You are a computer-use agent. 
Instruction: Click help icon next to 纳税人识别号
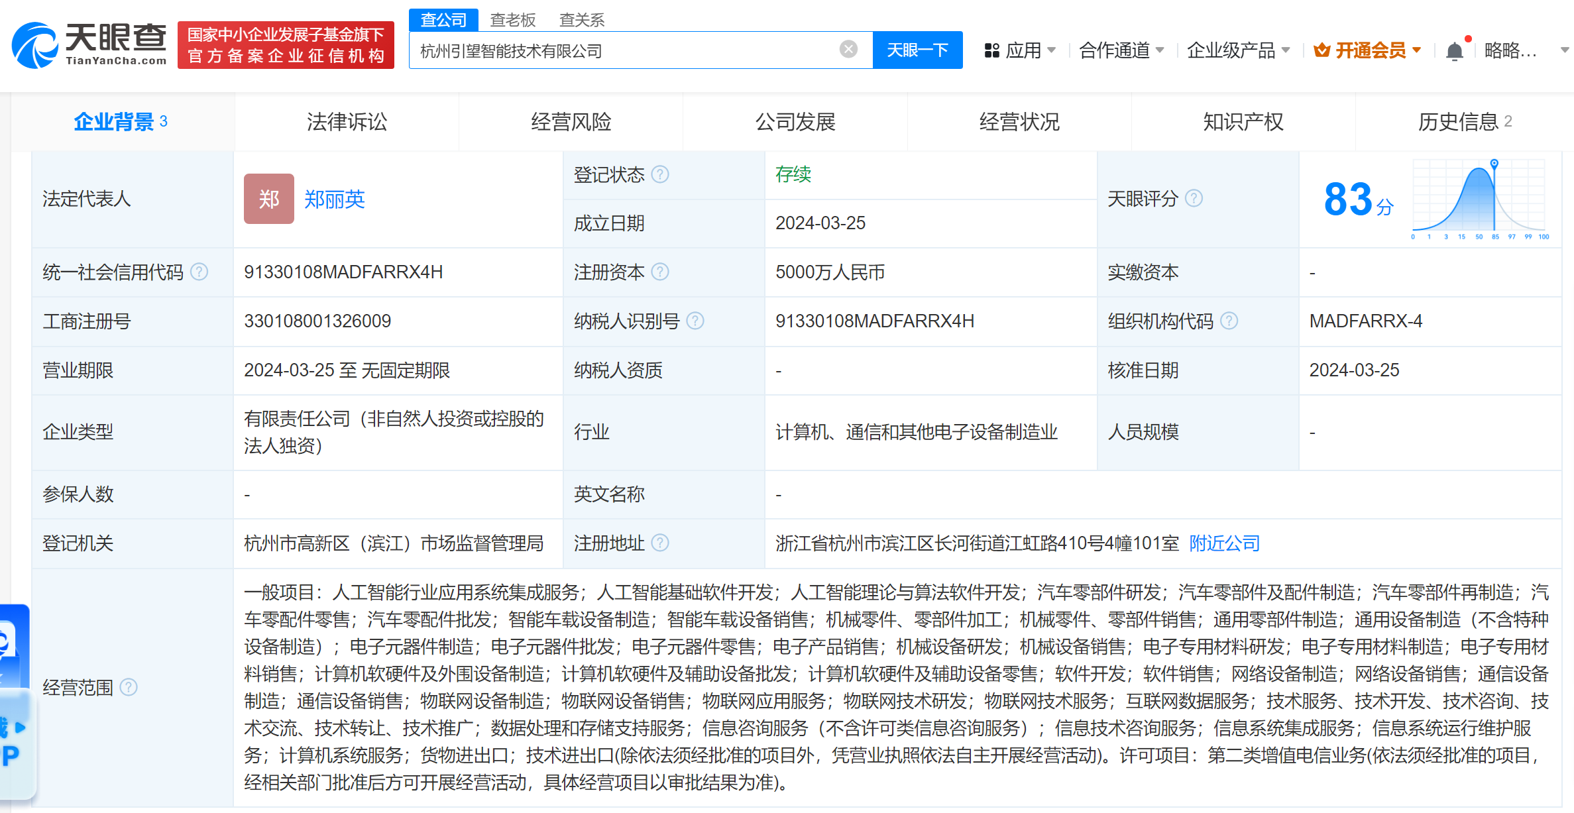(x=695, y=321)
